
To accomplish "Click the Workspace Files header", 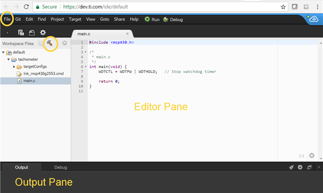I will [18, 44].
